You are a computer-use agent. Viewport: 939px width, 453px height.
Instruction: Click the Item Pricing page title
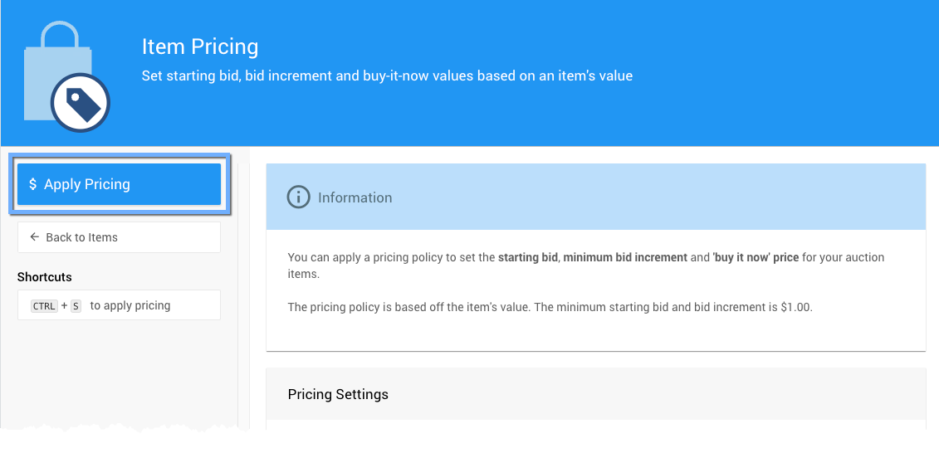[200, 46]
